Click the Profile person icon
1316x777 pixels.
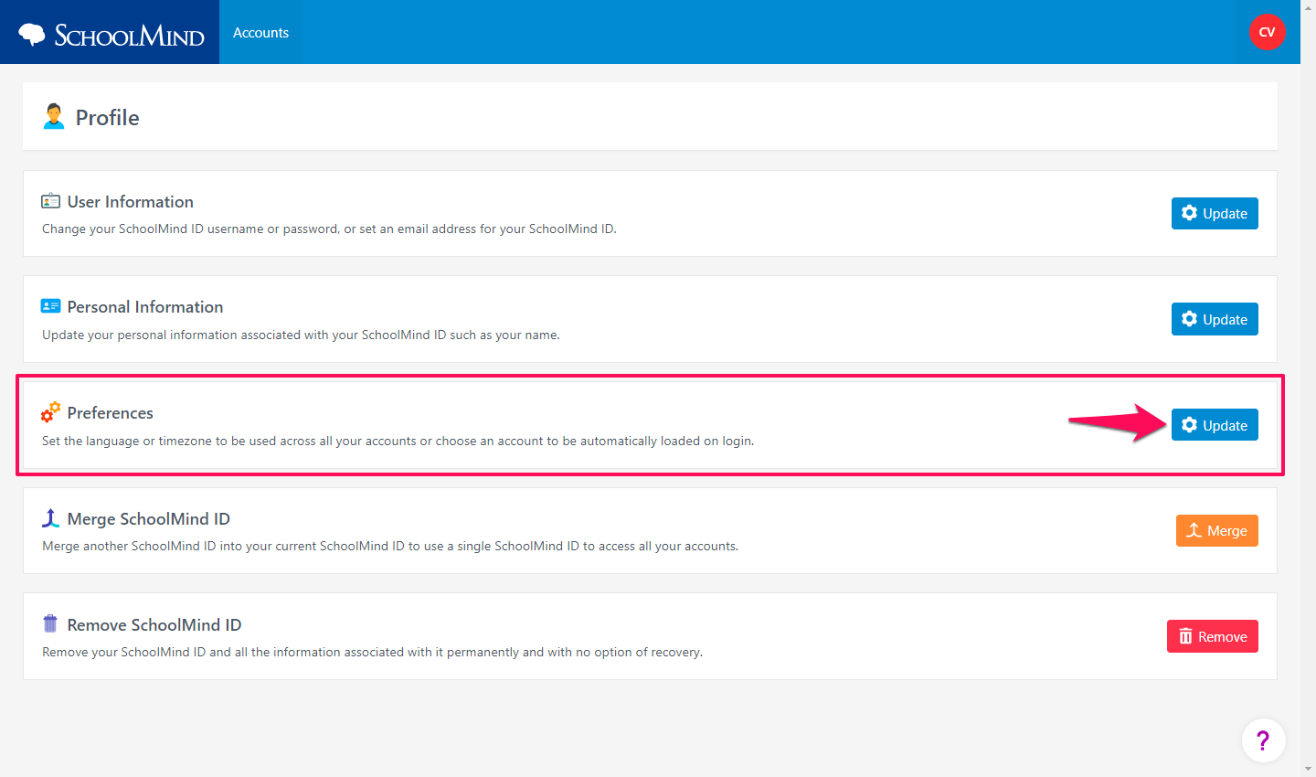click(x=54, y=117)
